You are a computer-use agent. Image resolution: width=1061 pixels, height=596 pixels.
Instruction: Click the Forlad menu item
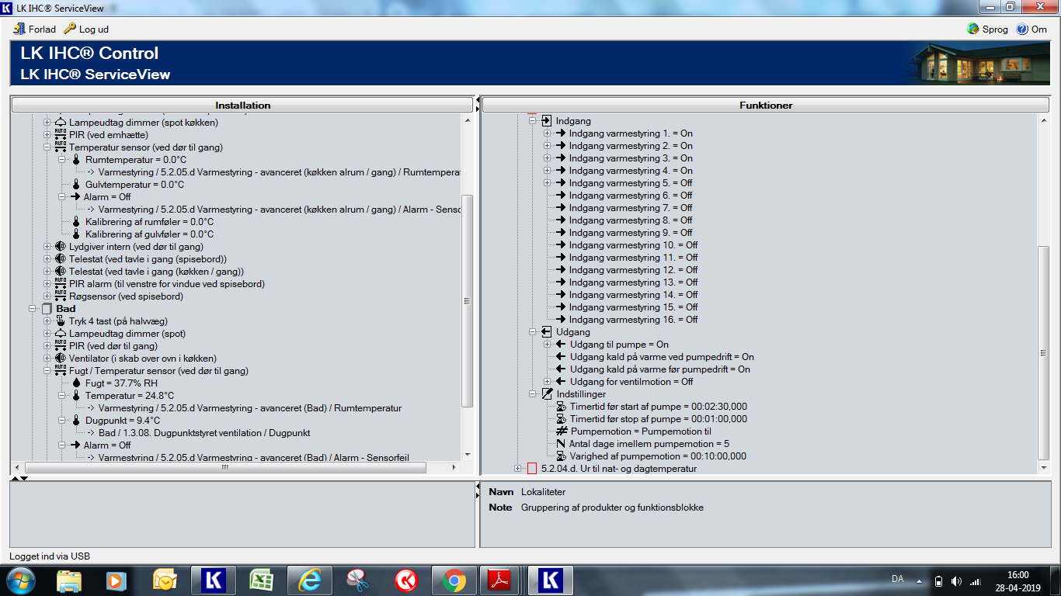pos(35,29)
